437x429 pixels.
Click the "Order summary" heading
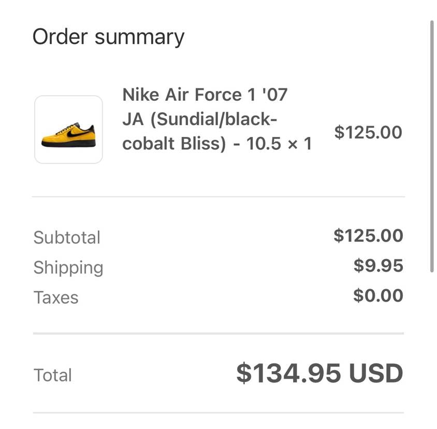tap(108, 37)
